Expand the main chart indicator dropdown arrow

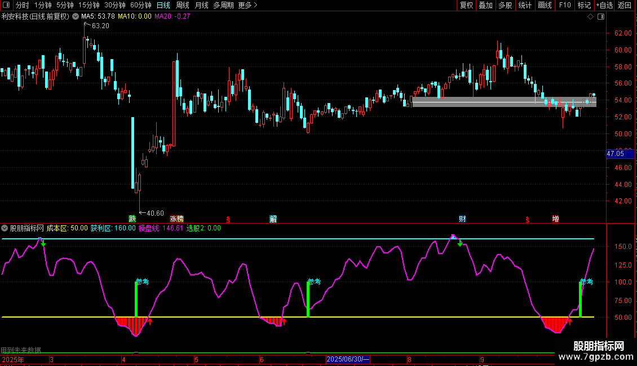point(76,16)
